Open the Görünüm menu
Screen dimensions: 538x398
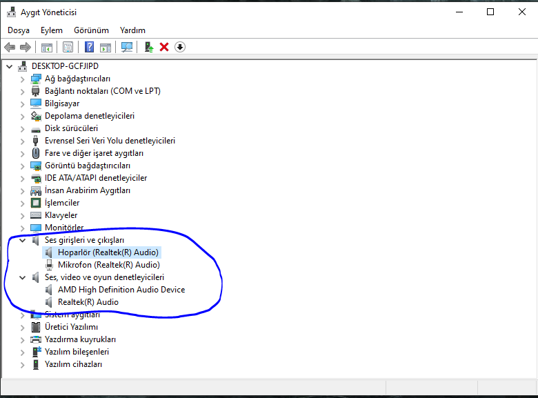click(91, 30)
